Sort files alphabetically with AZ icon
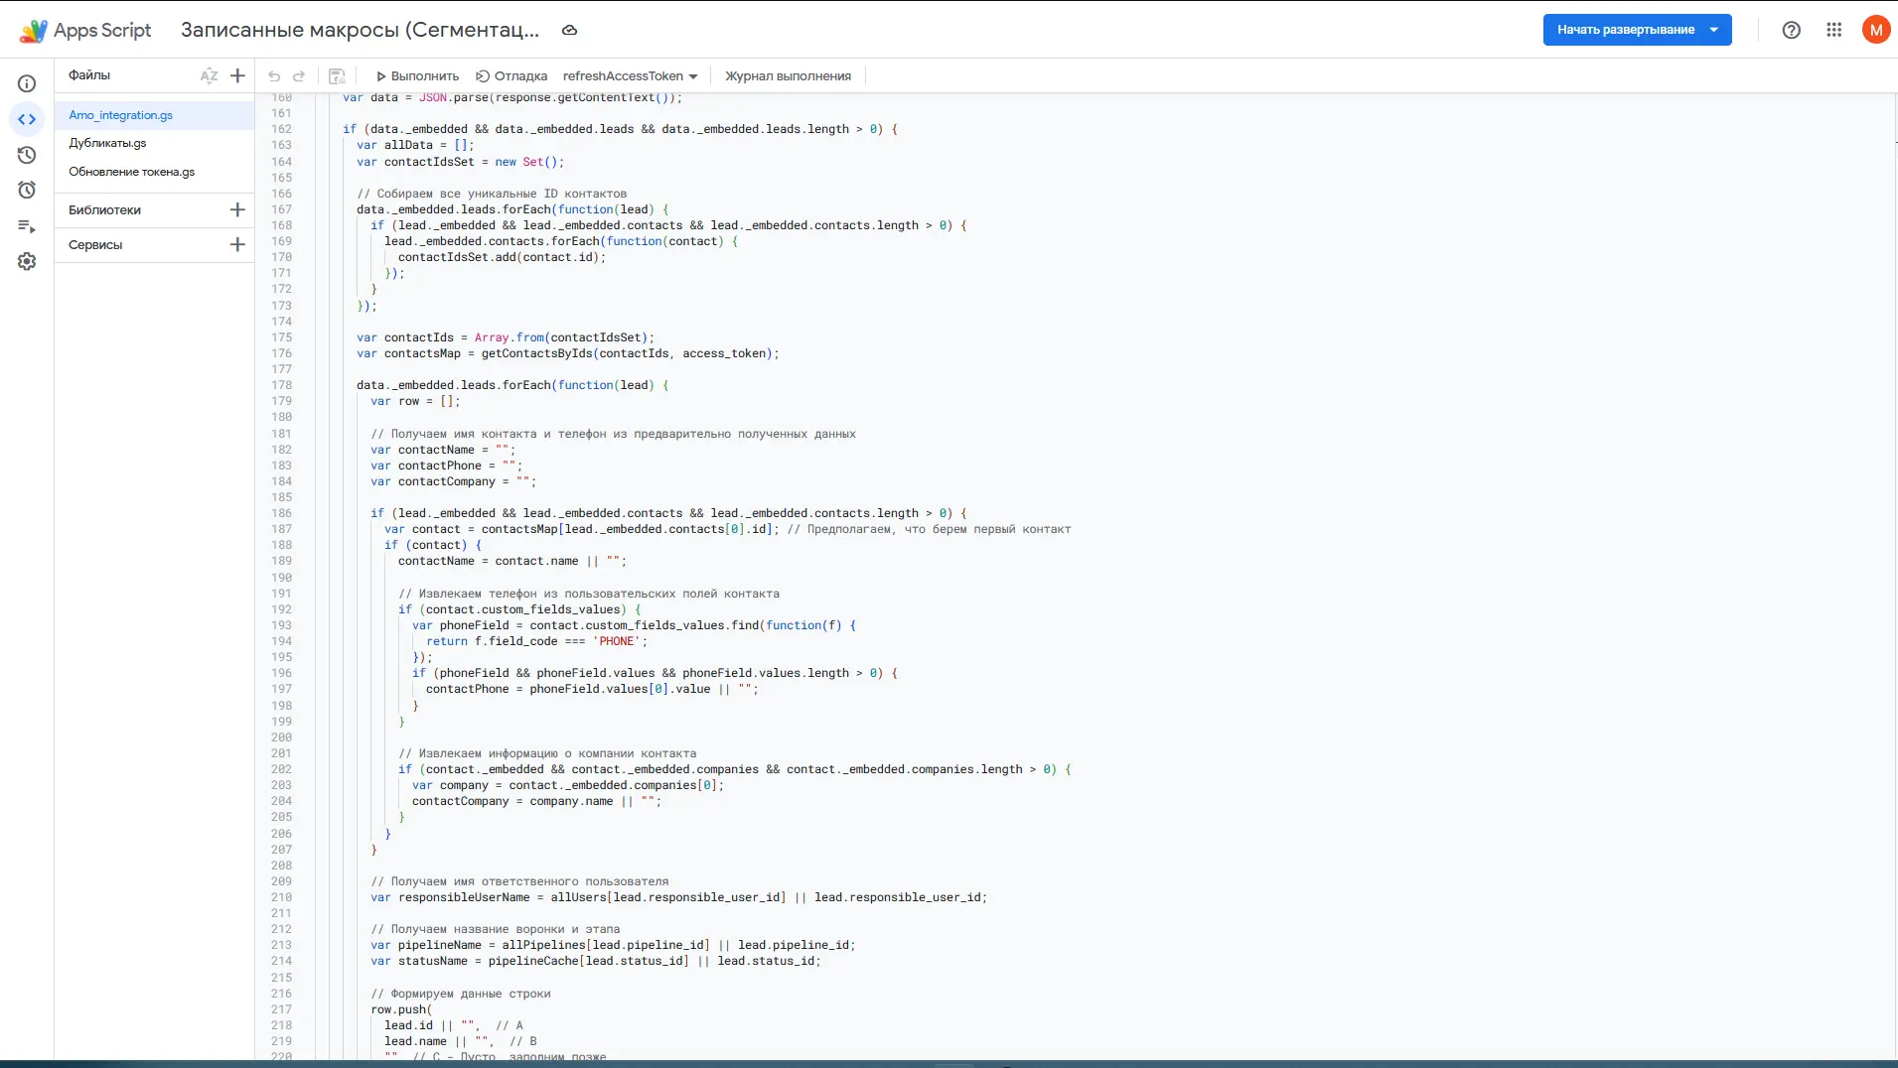Viewport: 1898px width, 1068px height. [209, 76]
